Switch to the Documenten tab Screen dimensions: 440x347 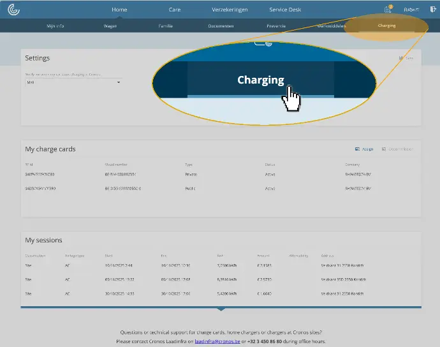coord(221,26)
